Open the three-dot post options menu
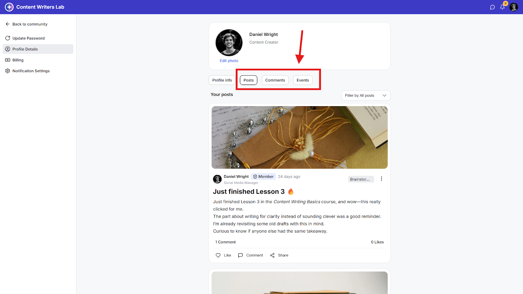 (381, 179)
